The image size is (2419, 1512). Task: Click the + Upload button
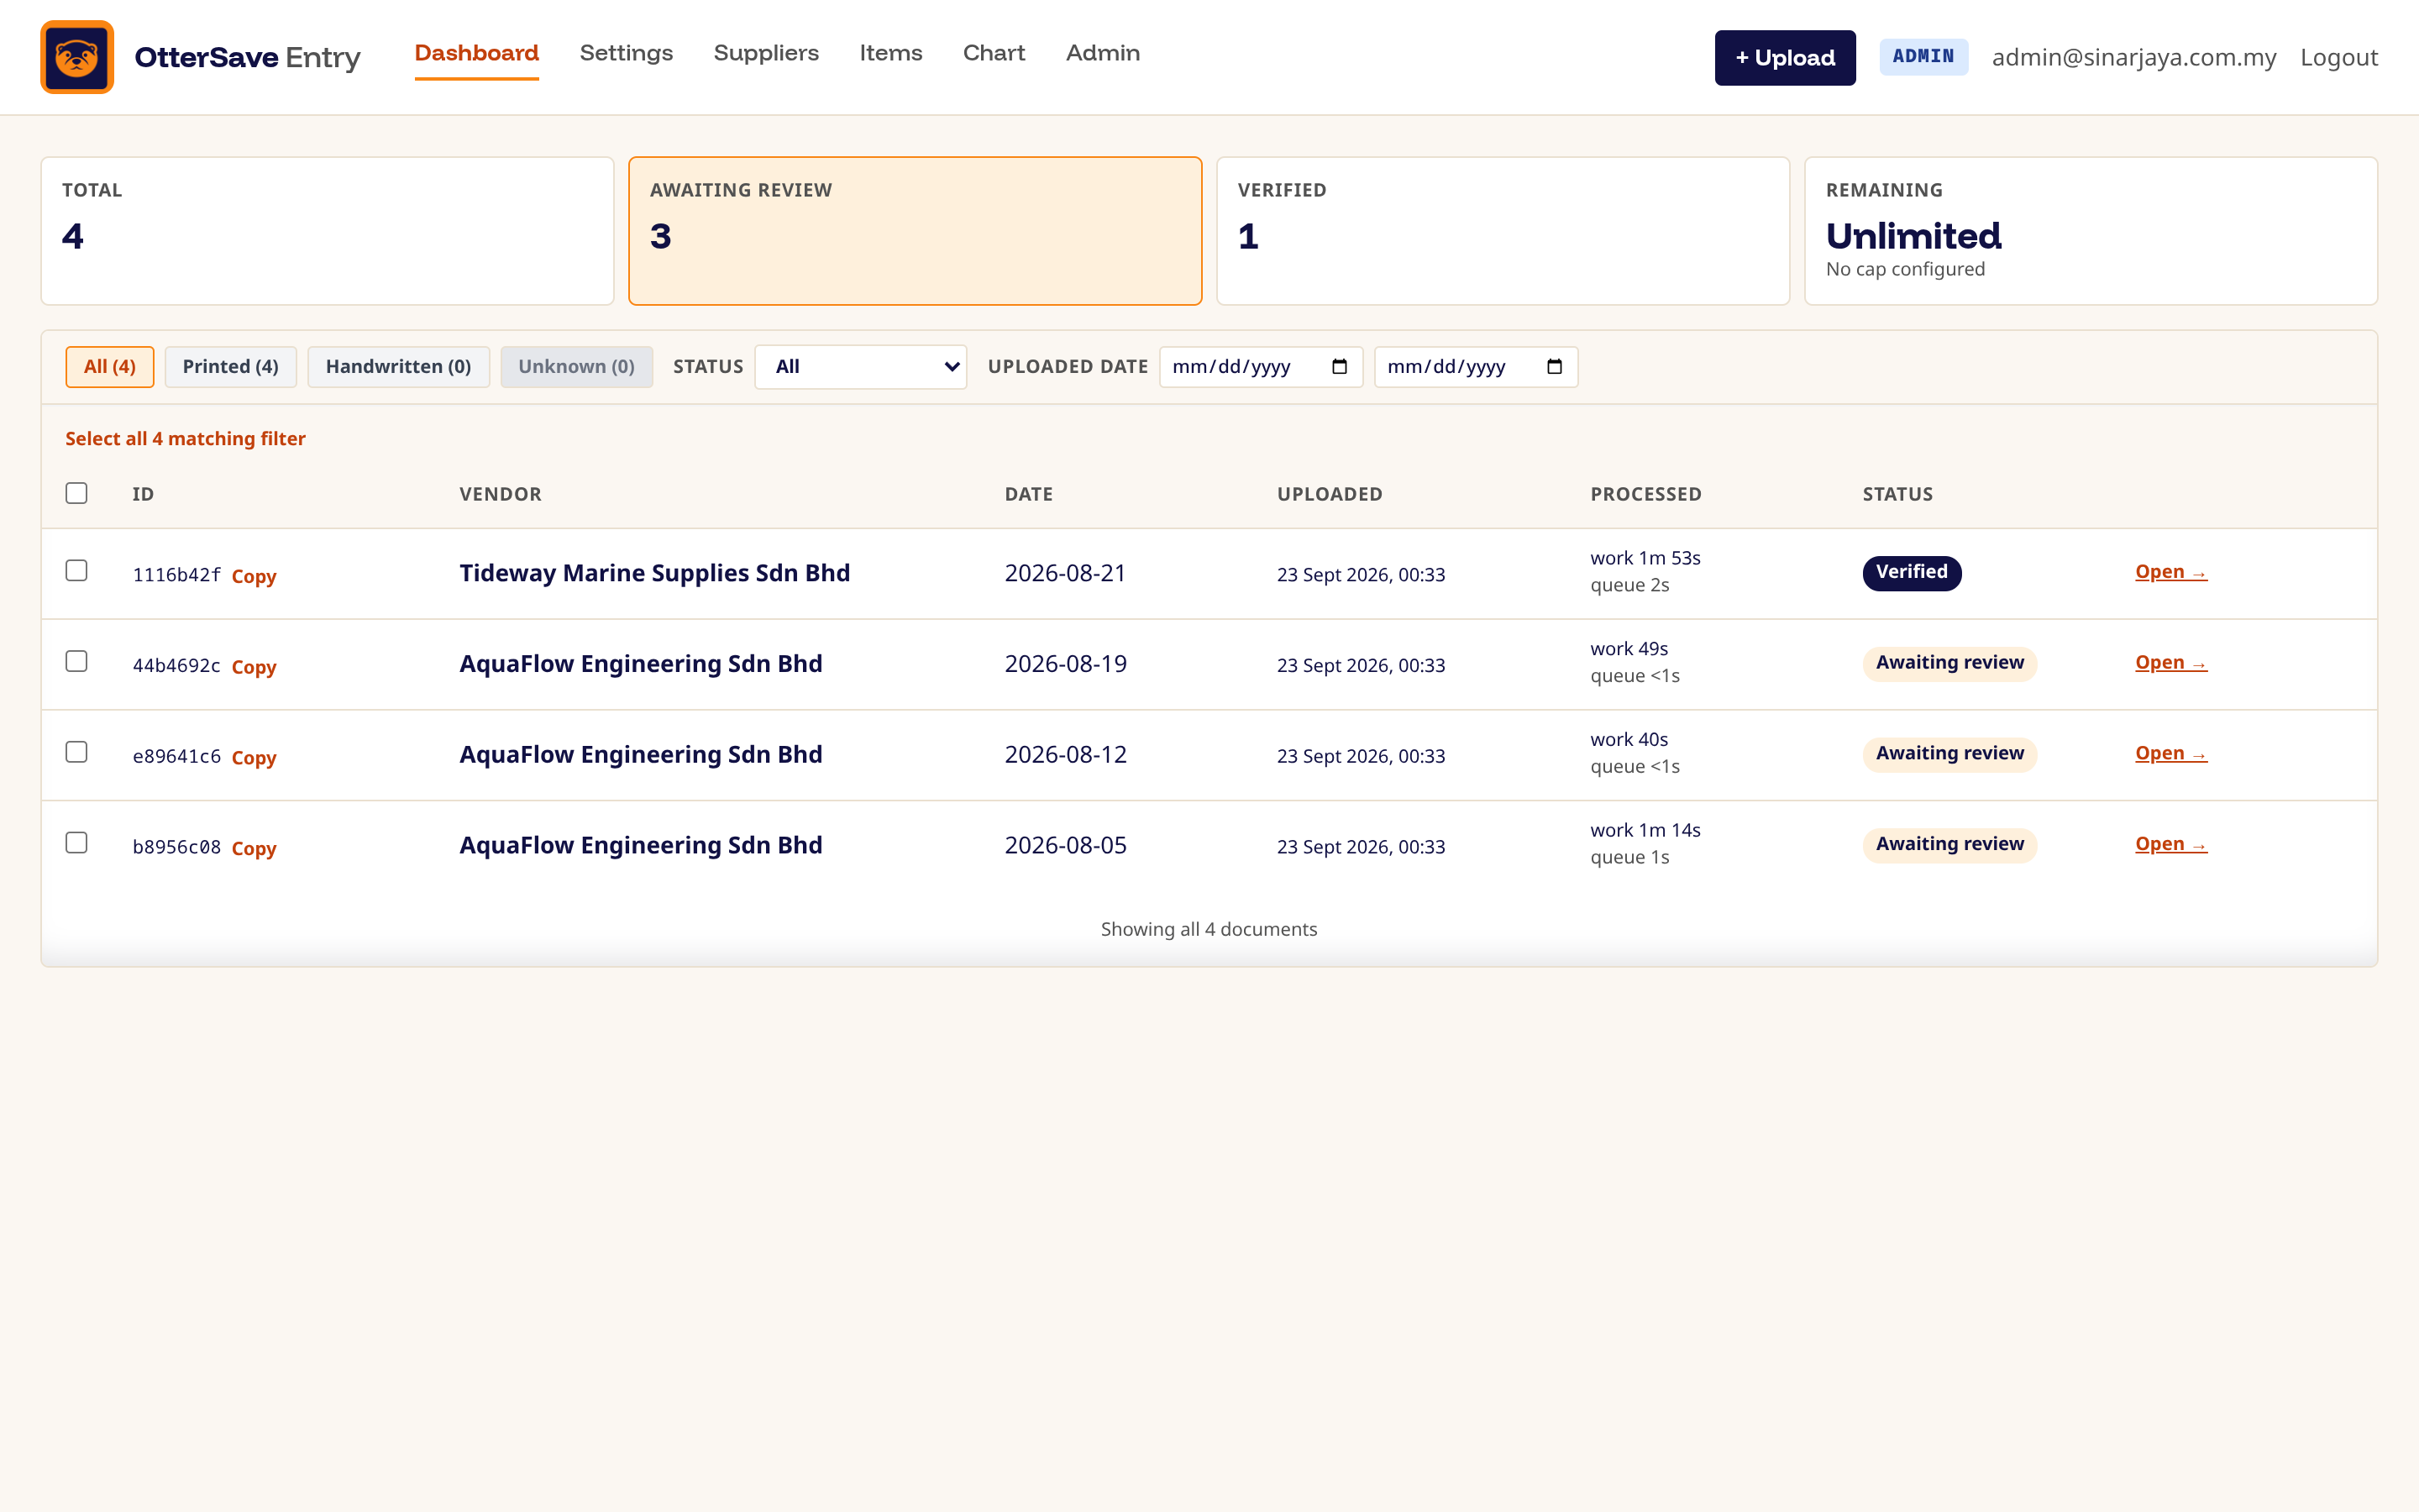click(1785, 58)
